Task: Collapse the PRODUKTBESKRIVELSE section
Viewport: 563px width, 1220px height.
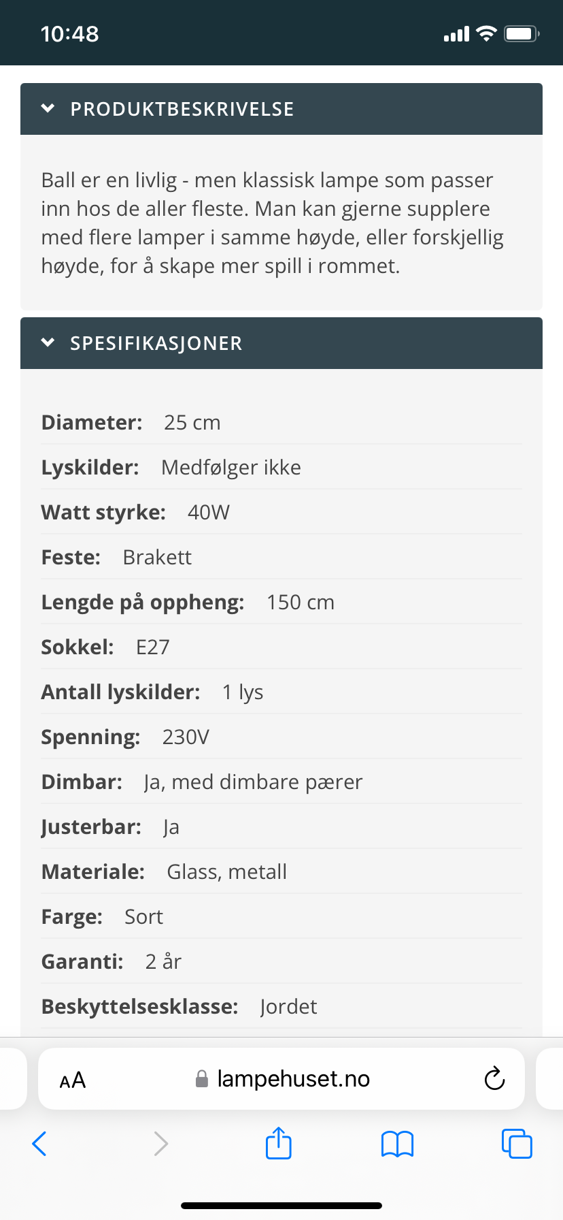Action: (x=281, y=108)
